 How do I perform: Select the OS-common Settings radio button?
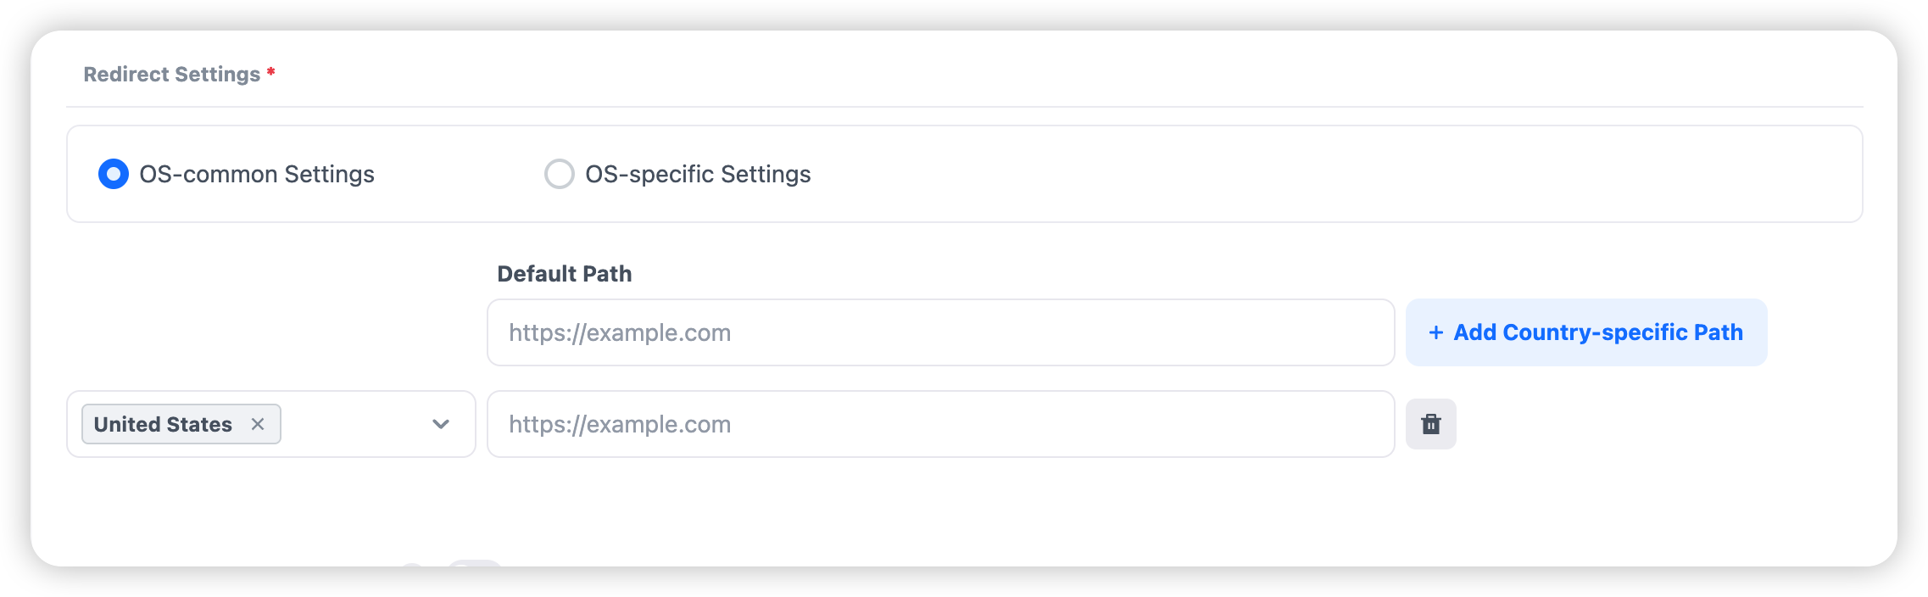point(114,174)
